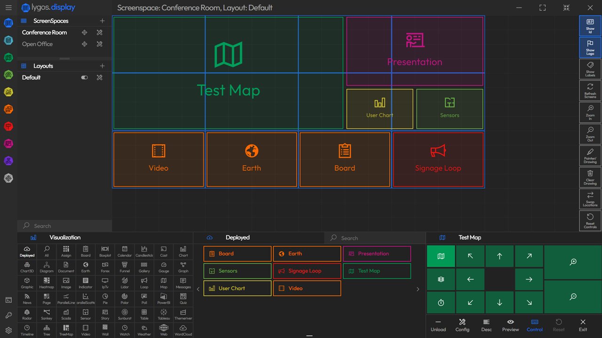Viewport: 602px width, 338px height.
Task: Pan map up with arrow button
Action: 499,256
